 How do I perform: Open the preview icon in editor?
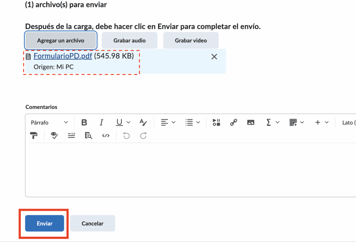click(x=89, y=136)
